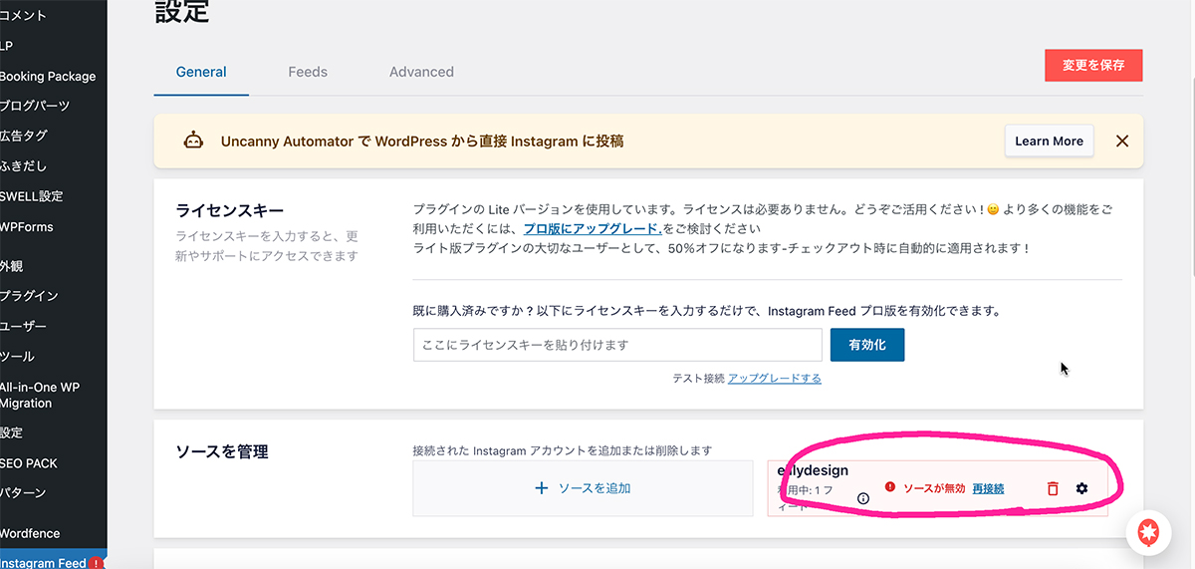The width and height of the screenshot is (1195, 569).
Task: Open the Advanced tab
Action: point(421,72)
